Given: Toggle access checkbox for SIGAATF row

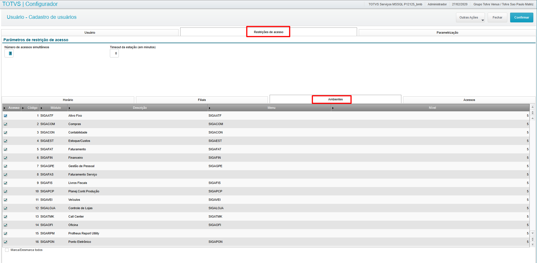Looking at the screenshot, I should 6,116.
